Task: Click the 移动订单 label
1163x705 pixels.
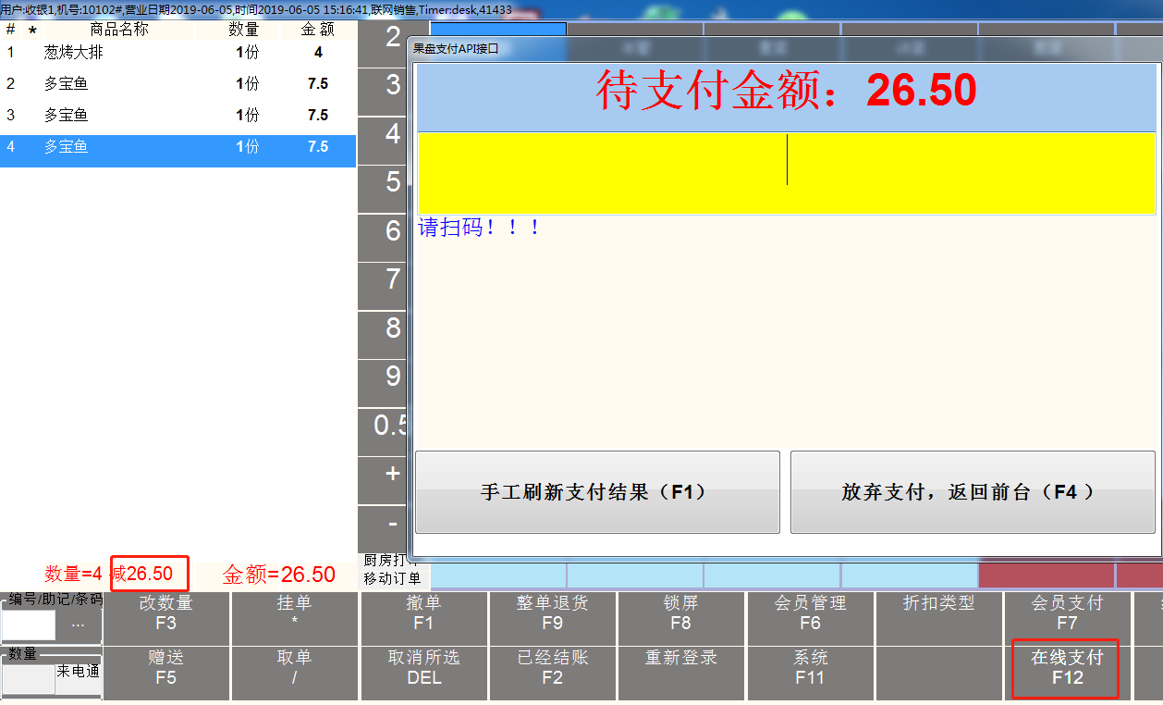Action: point(393,579)
